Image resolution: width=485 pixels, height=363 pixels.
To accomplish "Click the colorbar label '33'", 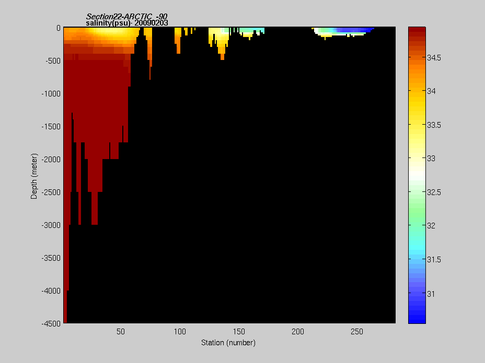I will point(431,159).
